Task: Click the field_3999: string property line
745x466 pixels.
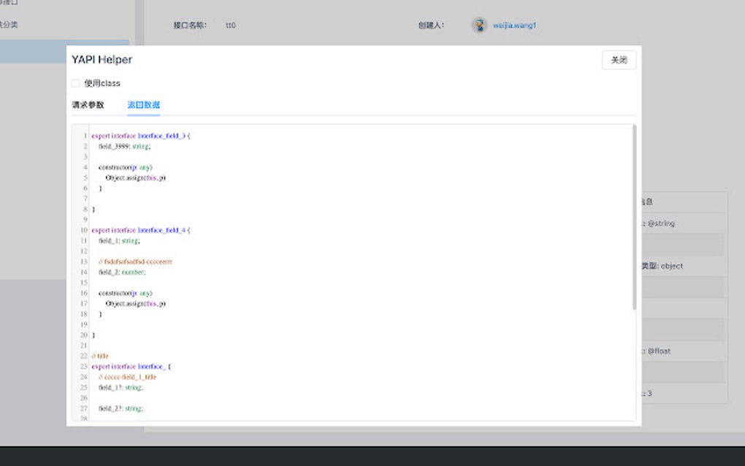Action: (123, 146)
